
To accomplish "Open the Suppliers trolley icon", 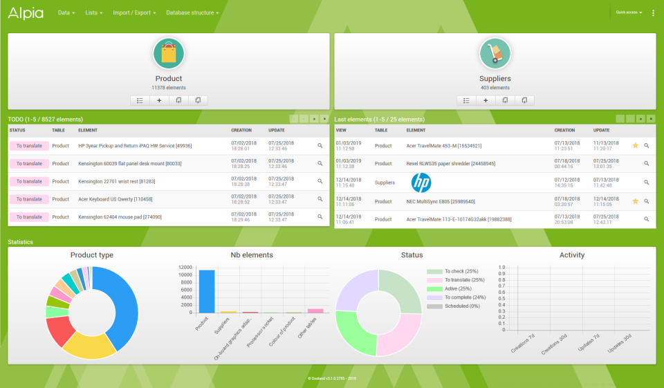I will point(495,53).
